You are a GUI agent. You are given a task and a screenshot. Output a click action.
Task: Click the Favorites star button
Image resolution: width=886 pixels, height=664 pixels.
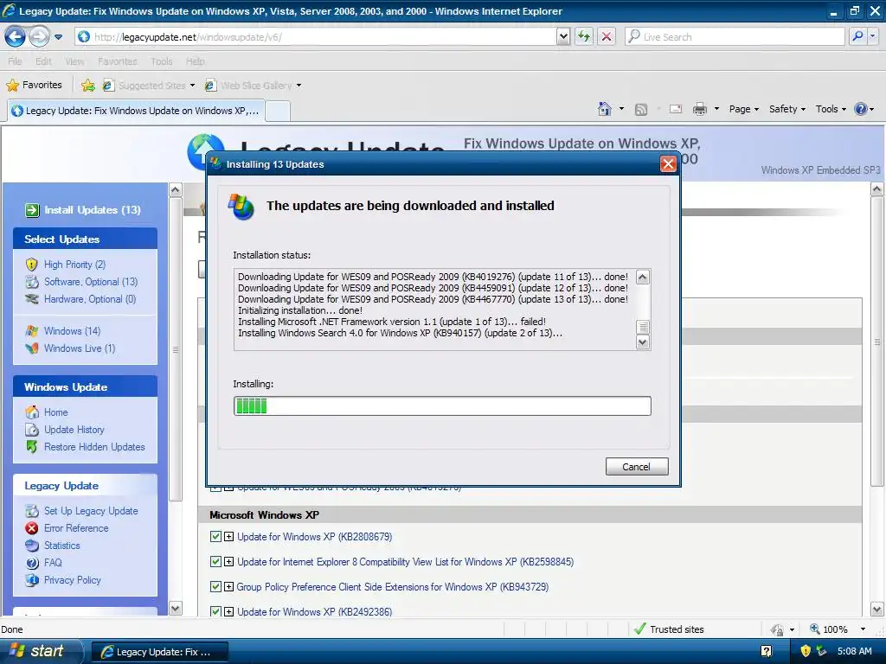click(34, 86)
